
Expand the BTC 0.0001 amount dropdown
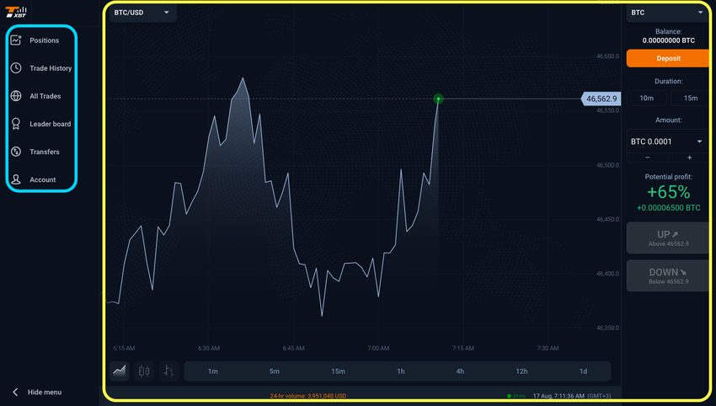click(667, 142)
